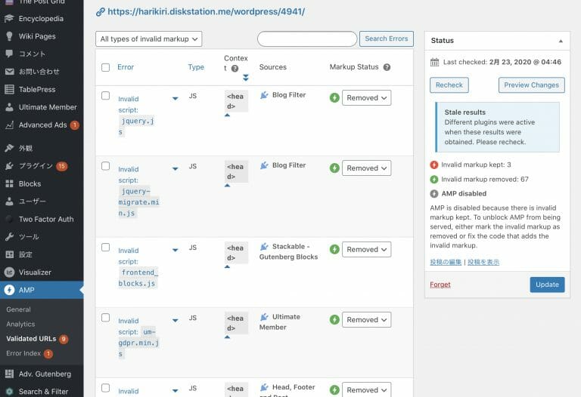Click the AMP lightning bolt icon
Screen dimensions: 581x397
click(9, 290)
